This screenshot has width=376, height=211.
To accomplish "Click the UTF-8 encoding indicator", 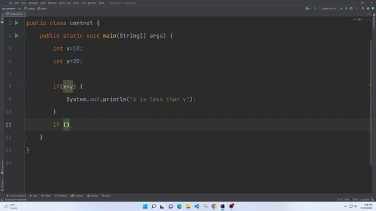I will 355,199.
